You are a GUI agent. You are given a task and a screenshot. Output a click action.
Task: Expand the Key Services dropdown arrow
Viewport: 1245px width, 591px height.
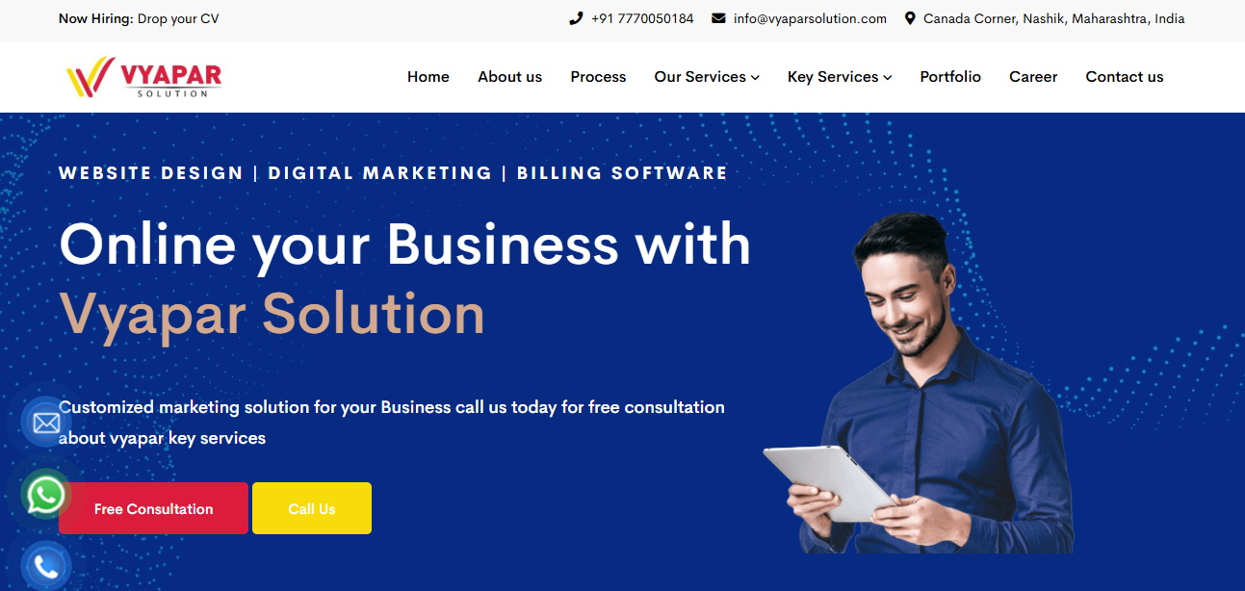point(888,77)
